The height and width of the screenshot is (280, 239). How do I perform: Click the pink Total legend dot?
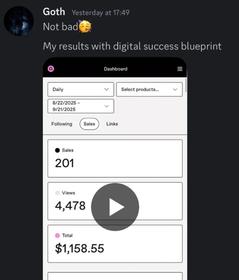tap(57, 235)
